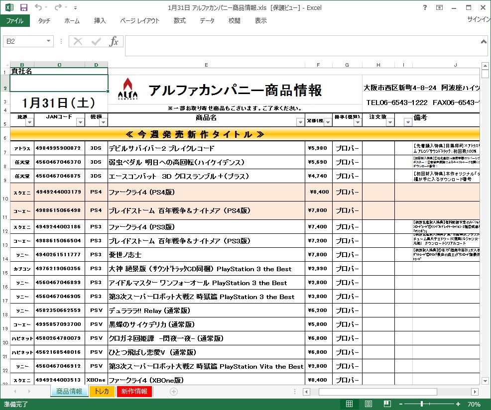
Task: Switch to Page Break Preview icon
Action: point(387,404)
